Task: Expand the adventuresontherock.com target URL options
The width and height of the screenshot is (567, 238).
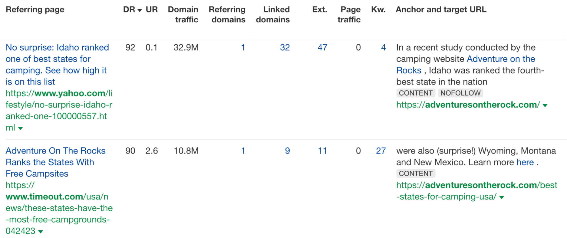Action: [x=545, y=105]
